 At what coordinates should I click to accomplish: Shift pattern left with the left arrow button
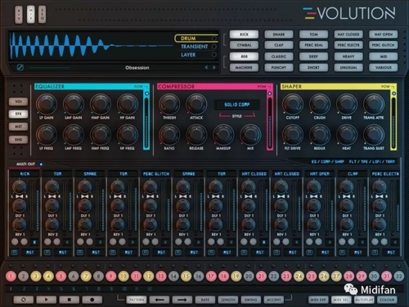tap(160, 300)
